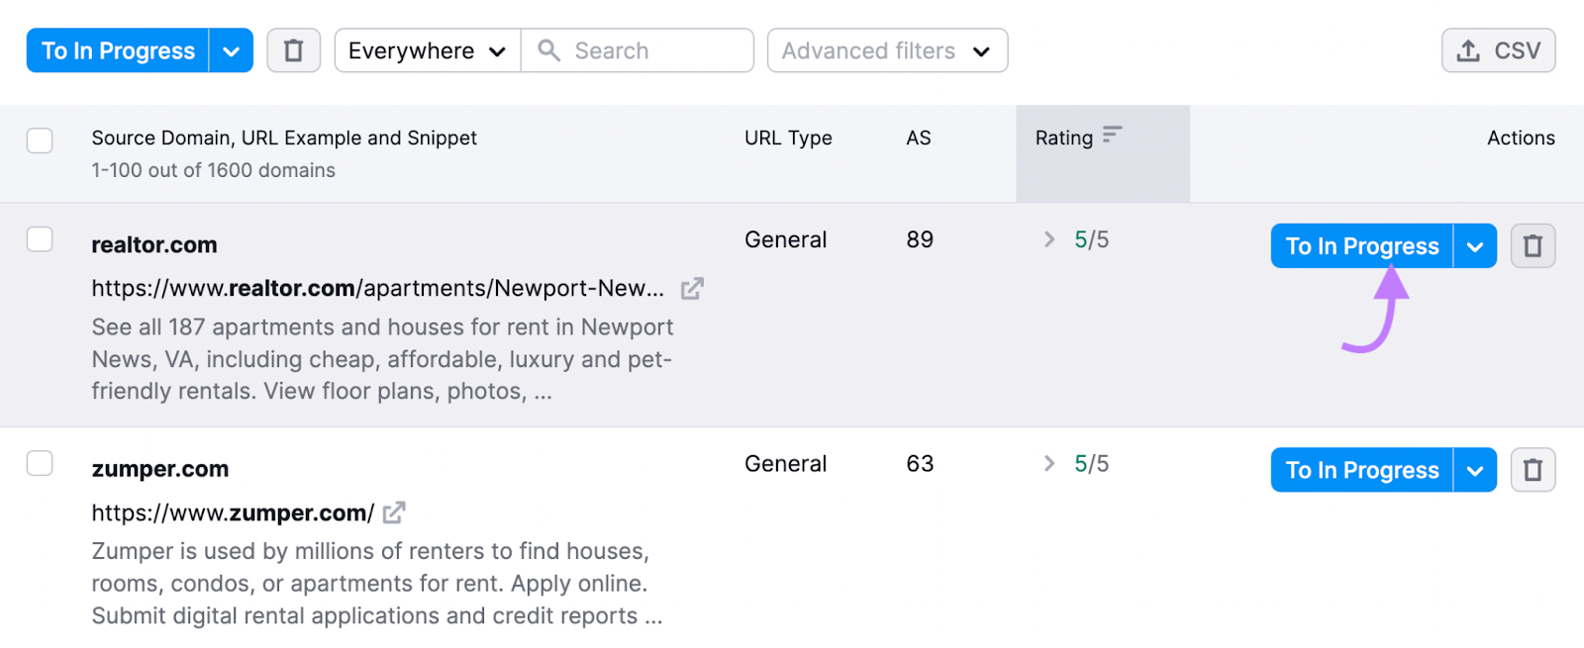Move zumper.com To In Progress
Viewport: 1584px width, 648px height.
click(1361, 470)
